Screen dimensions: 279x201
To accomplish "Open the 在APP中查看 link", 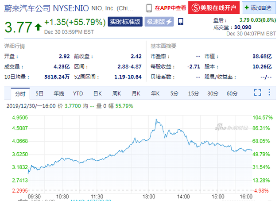I will click(170, 8).
